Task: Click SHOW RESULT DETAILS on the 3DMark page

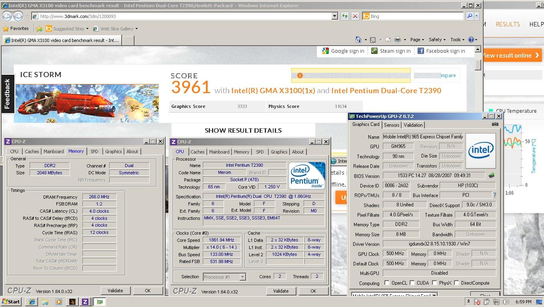Action: (243, 130)
